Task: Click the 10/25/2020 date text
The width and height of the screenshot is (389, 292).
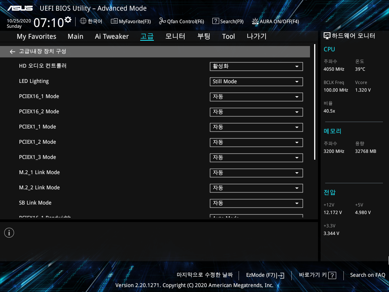Action: [x=19, y=21]
